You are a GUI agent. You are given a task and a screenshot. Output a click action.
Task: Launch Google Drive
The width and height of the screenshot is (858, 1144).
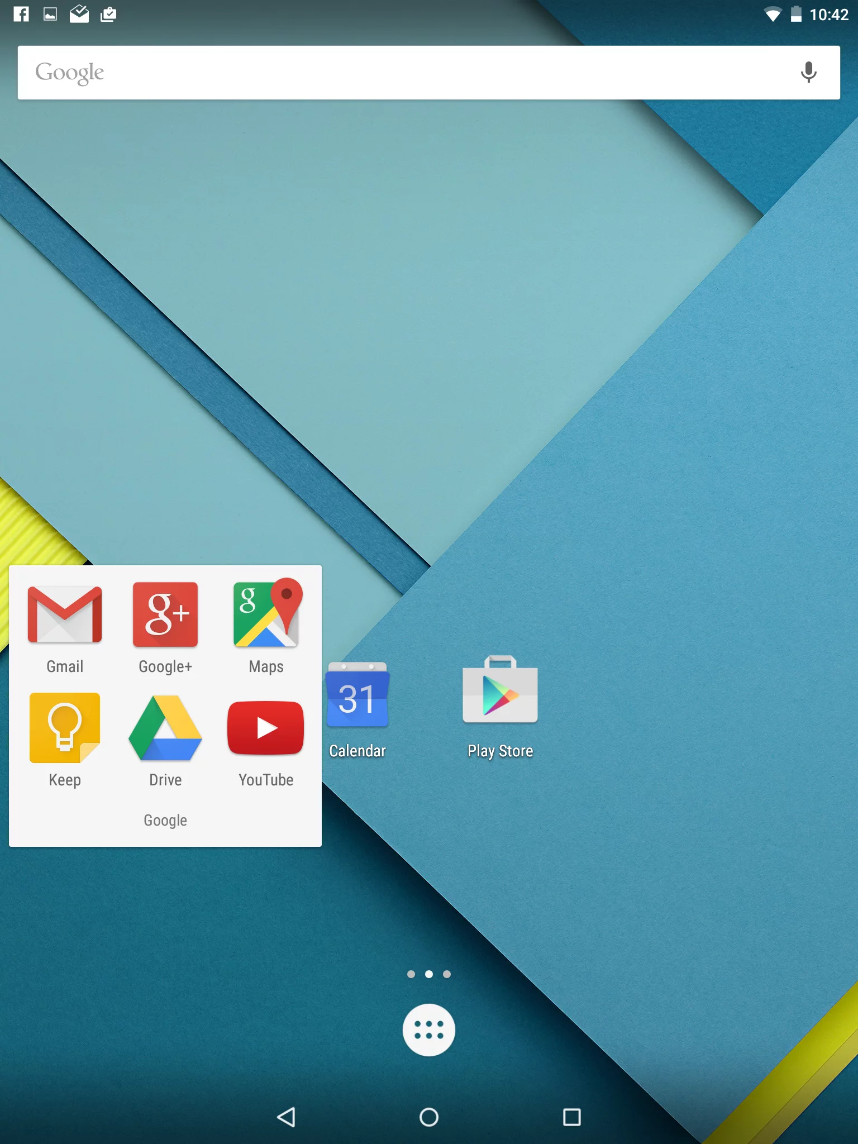tap(165, 728)
